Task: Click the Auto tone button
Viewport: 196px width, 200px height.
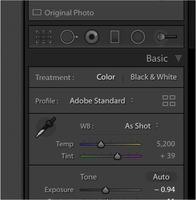Action: coord(161,177)
